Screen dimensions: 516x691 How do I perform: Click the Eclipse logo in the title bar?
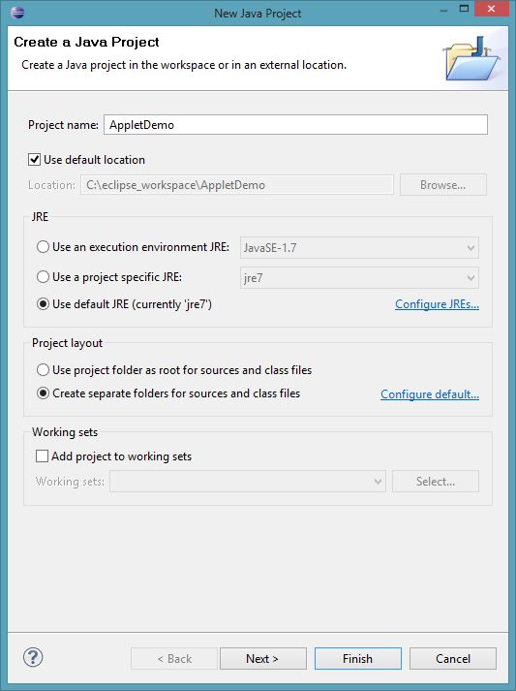(x=17, y=12)
